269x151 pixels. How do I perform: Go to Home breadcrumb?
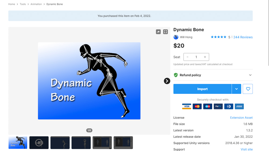[12, 4]
